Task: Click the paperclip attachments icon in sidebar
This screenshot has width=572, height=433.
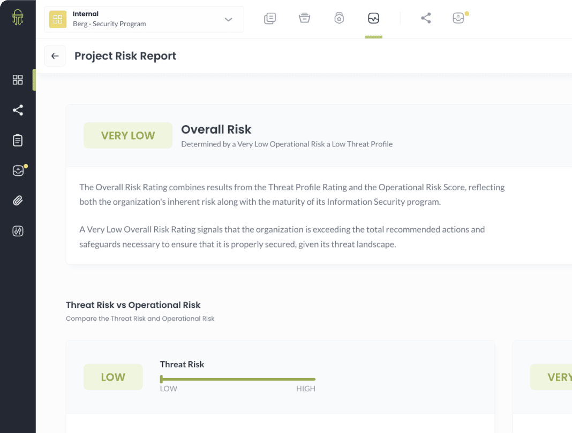Action: pyautogui.click(x=18, y=200)
